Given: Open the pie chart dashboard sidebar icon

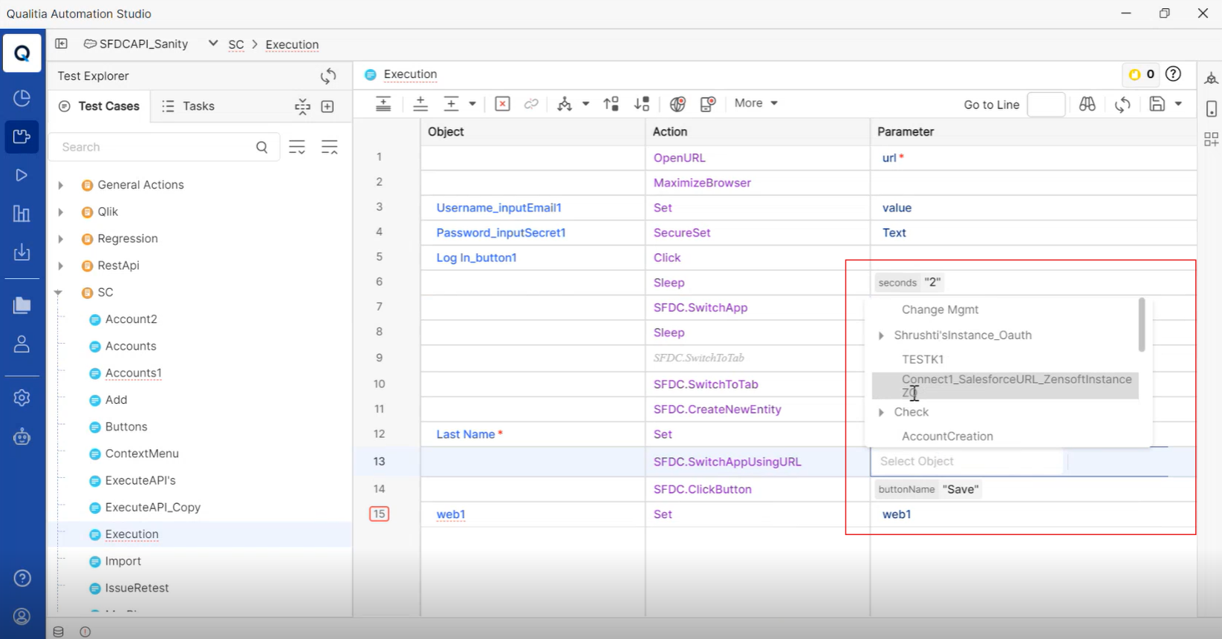Looking at the screenshot, I should (x=22, y=98).
